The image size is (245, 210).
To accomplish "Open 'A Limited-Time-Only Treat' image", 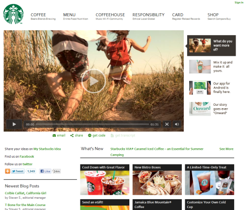I will 210,183.
